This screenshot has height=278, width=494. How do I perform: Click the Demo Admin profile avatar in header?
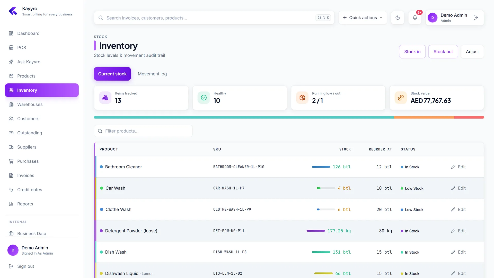(433, 18)
